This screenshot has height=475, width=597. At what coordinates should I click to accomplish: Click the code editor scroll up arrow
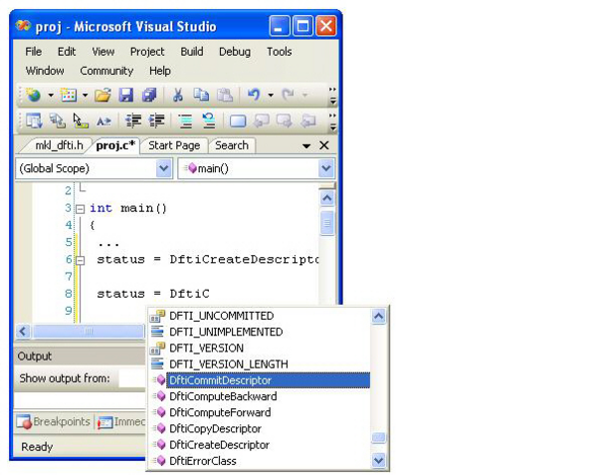tap(327, 198)
